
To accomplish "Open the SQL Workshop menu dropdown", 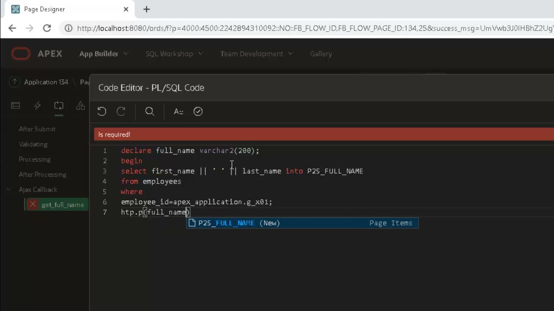I will point(174,54).
